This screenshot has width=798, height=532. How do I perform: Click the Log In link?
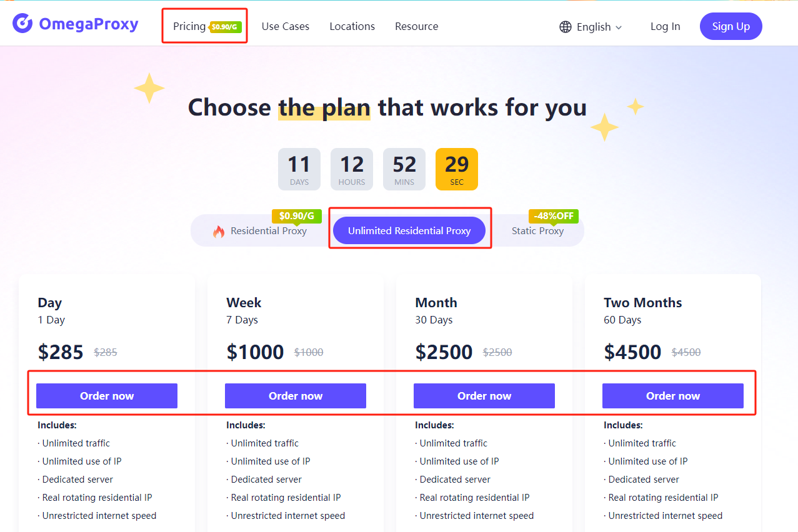click(x=666, y=26)
